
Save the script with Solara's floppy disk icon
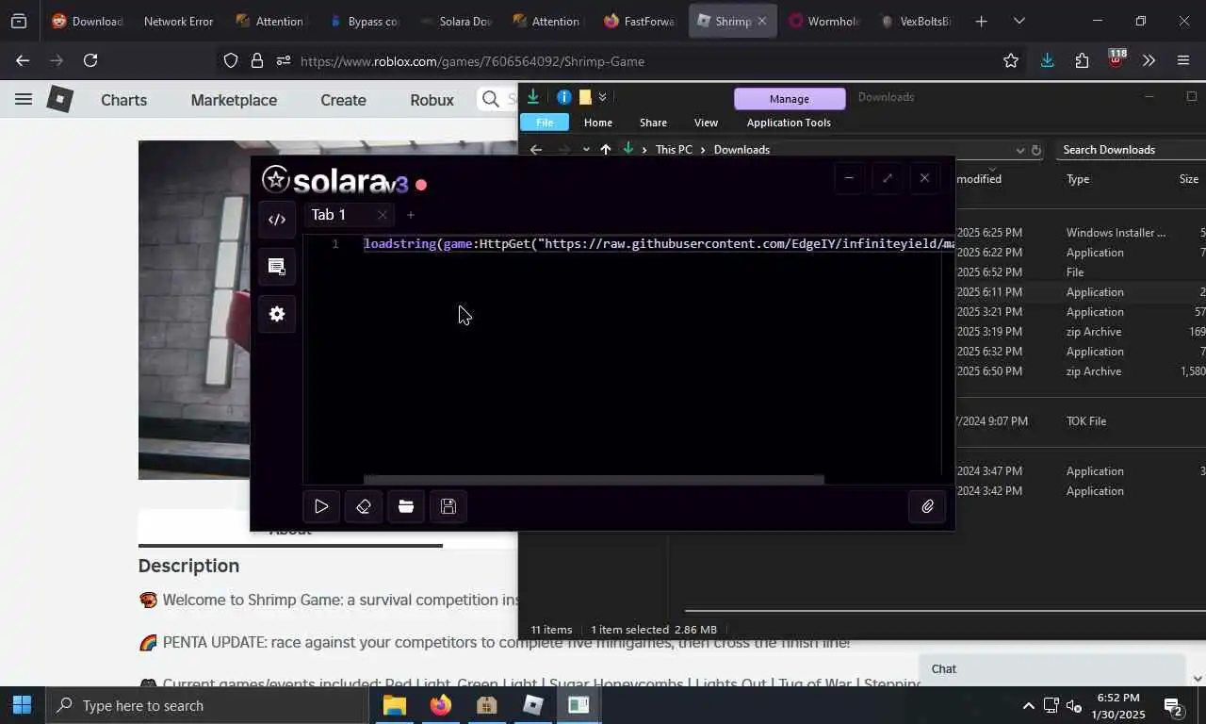point(448,506)
